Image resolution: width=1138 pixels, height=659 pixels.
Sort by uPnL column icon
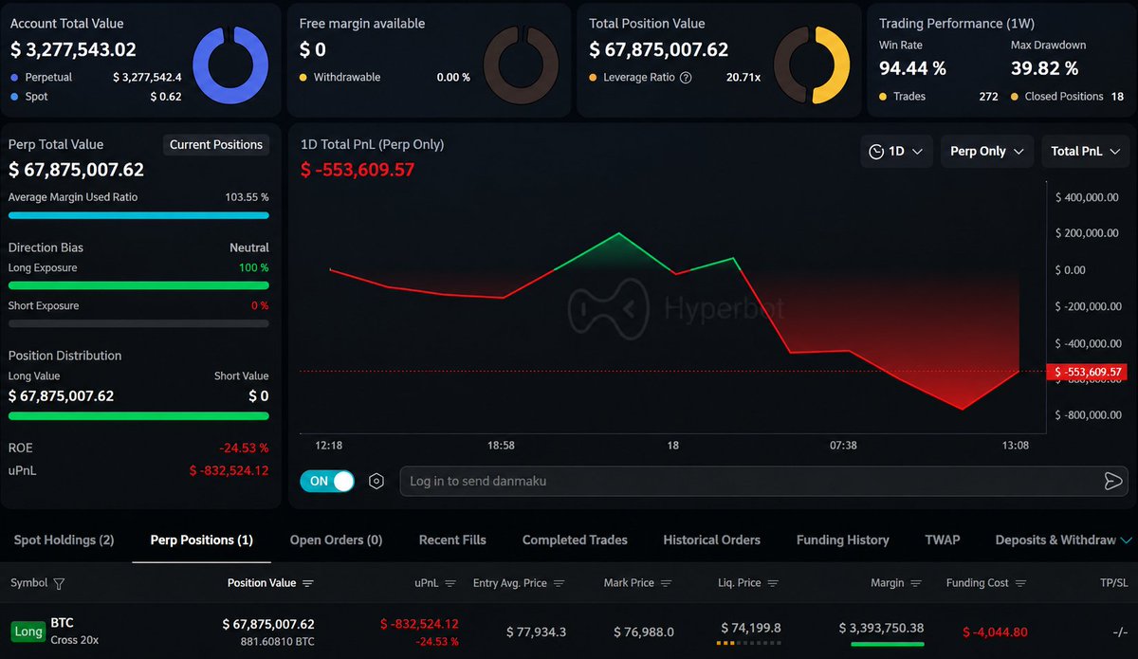(450, 583)
